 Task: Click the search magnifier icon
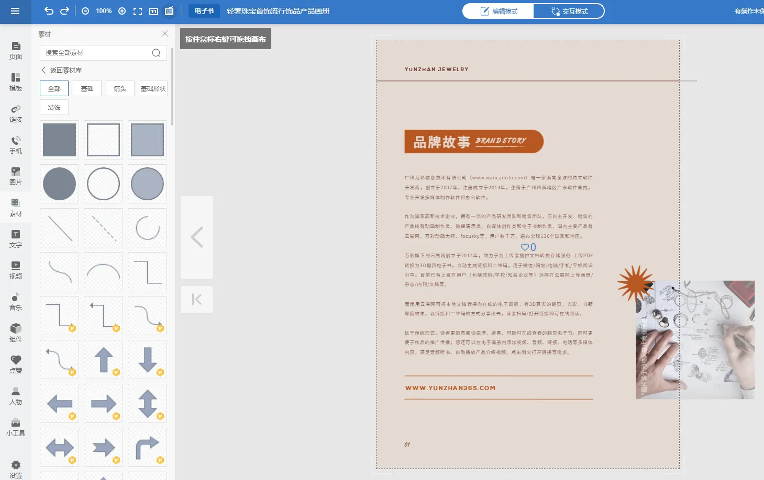pos(156,53)
